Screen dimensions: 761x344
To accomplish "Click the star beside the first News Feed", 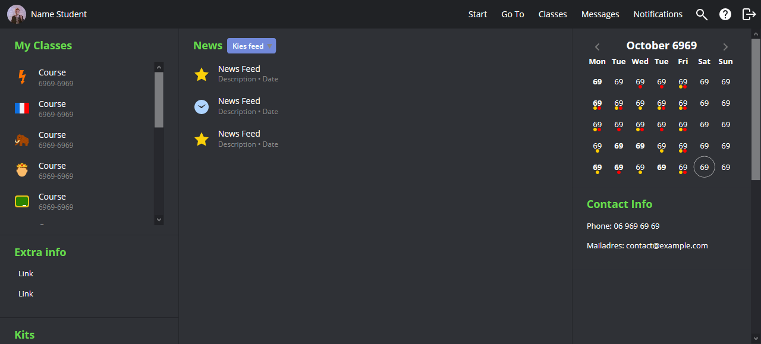I will point(202,74).
